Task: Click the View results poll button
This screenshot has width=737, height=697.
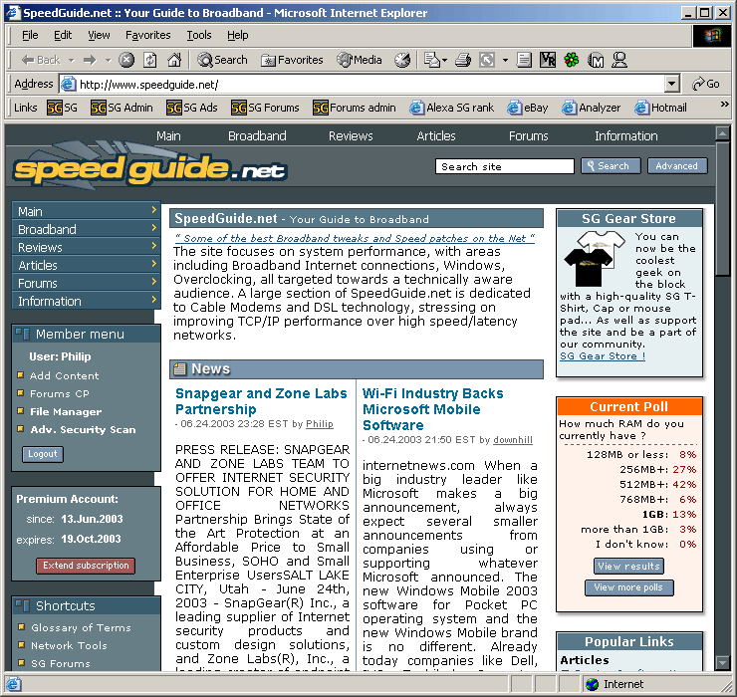Action: click(628, 567)
